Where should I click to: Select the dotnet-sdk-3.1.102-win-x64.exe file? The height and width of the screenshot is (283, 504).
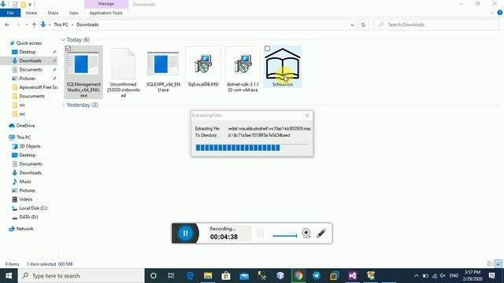coord(243,70)
